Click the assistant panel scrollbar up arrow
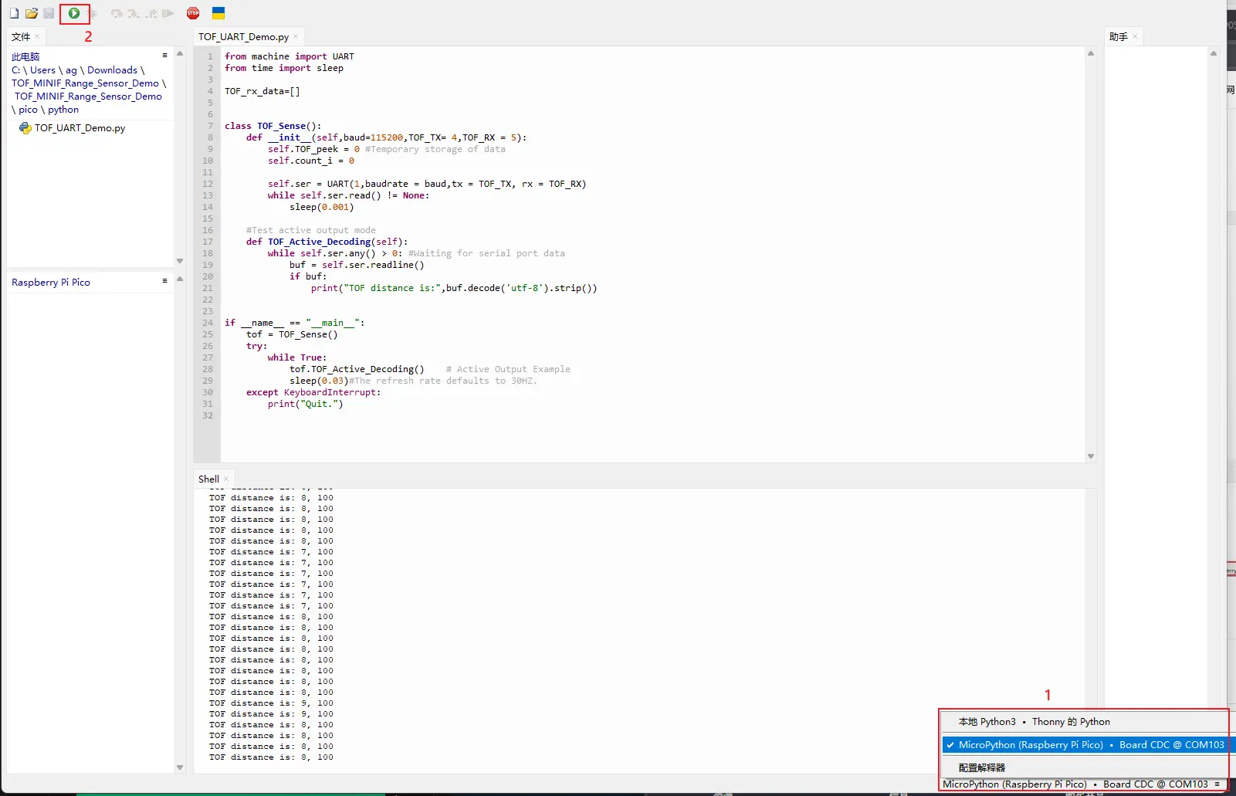Screen dimensions: 1236x796 (1214, 53)
